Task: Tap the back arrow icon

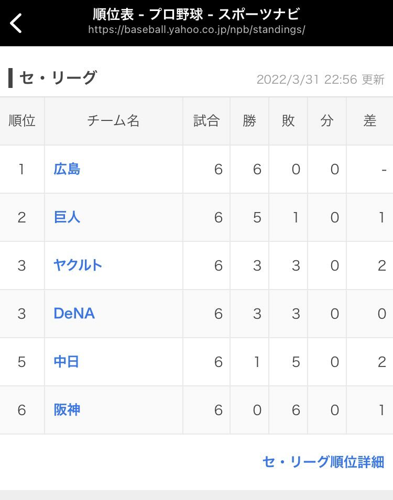Action: (x=16, y=23)
